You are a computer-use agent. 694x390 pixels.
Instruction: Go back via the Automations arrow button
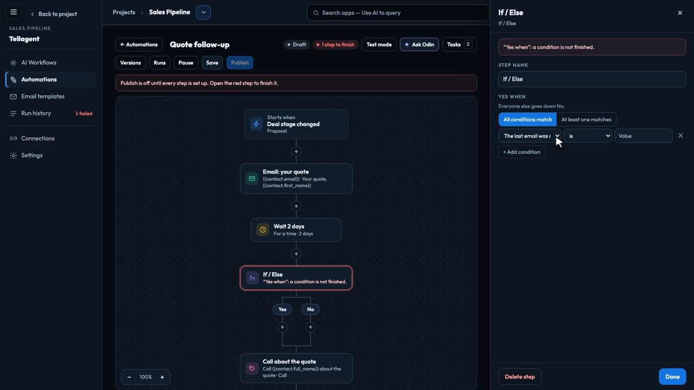tap(139, 44)
